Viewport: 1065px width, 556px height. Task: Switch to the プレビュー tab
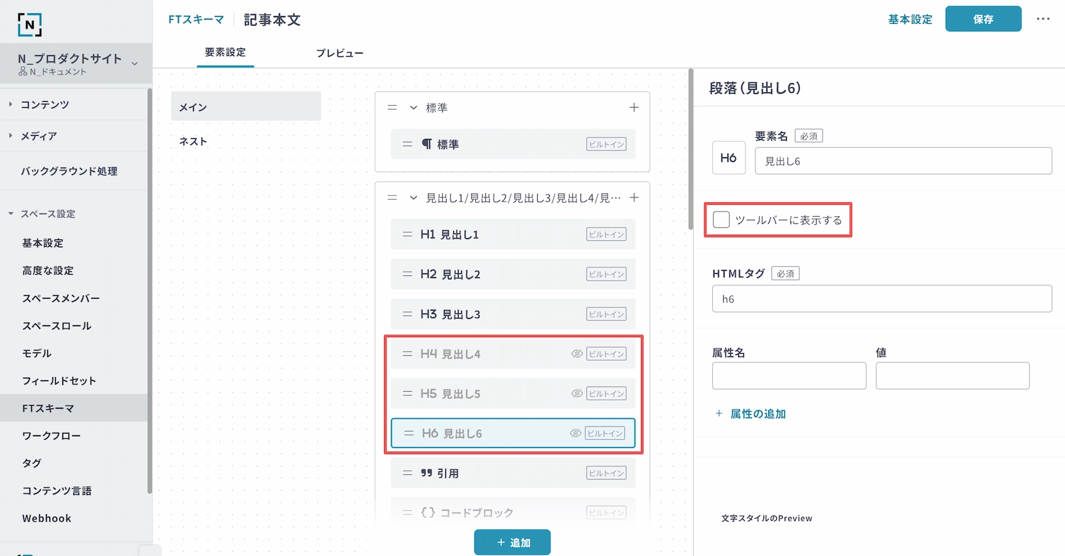point(339,53)
